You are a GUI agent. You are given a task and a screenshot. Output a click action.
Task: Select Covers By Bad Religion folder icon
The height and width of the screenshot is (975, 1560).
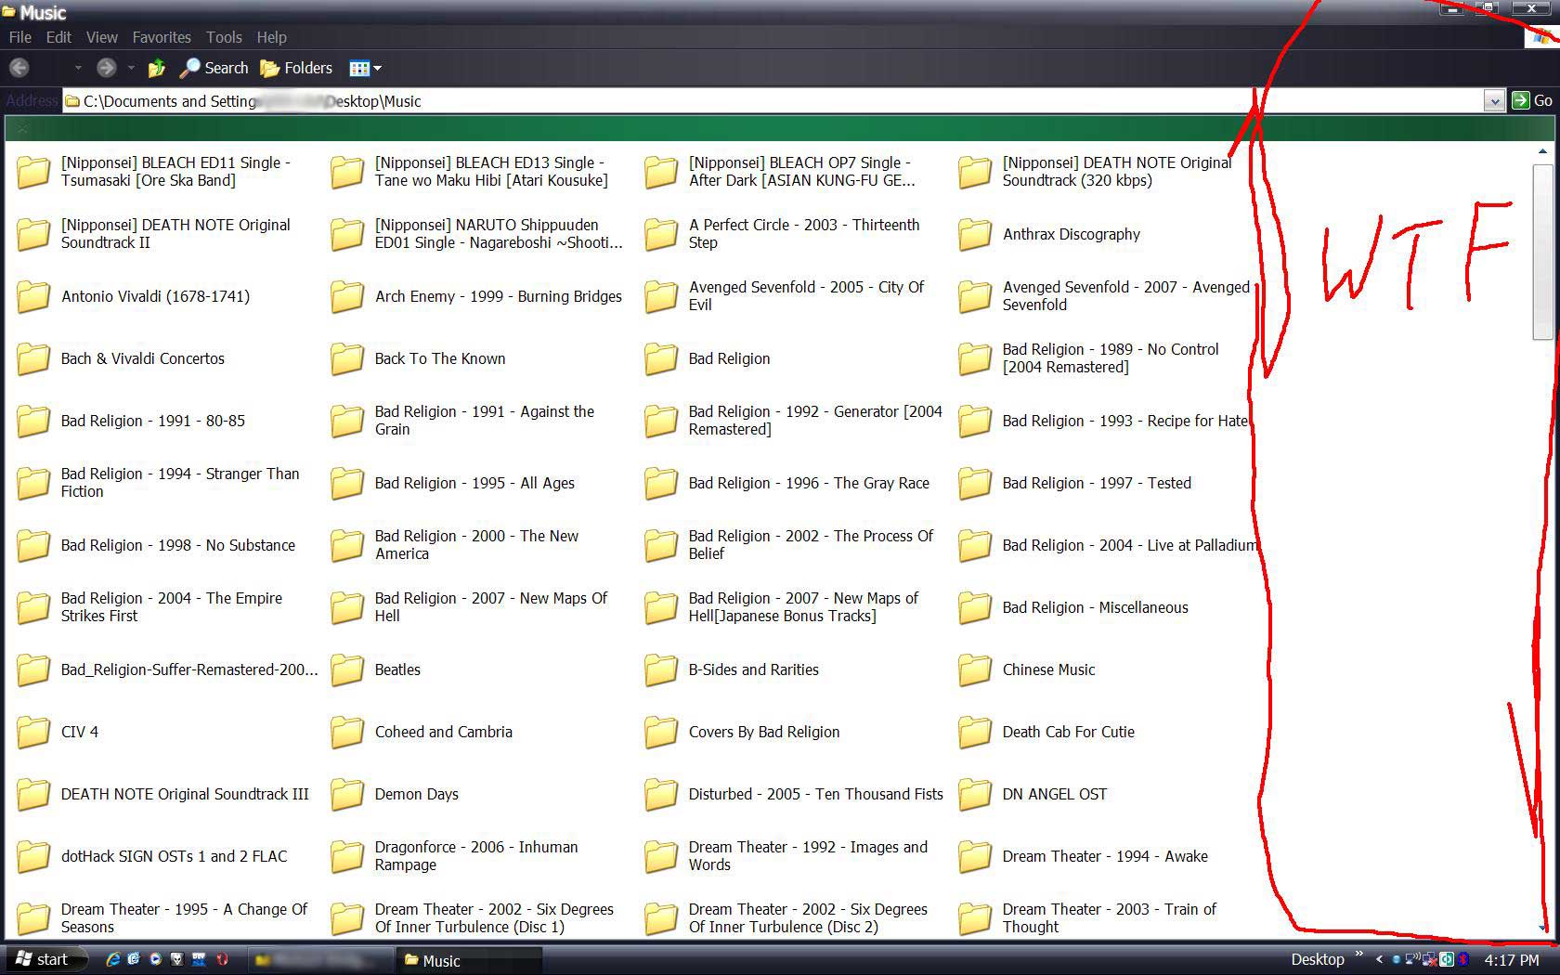661,732
